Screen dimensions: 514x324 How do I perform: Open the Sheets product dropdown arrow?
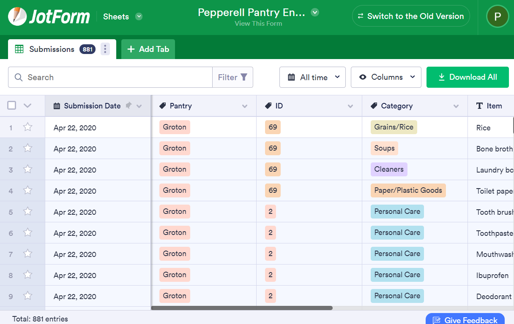point(139,17)
